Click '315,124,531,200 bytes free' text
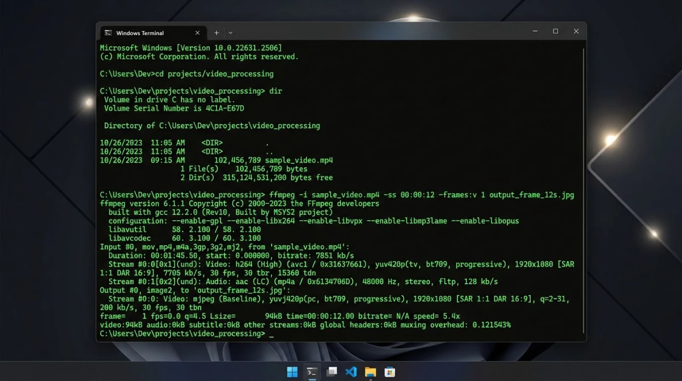The image size is (682, 381). click(277, 177)
